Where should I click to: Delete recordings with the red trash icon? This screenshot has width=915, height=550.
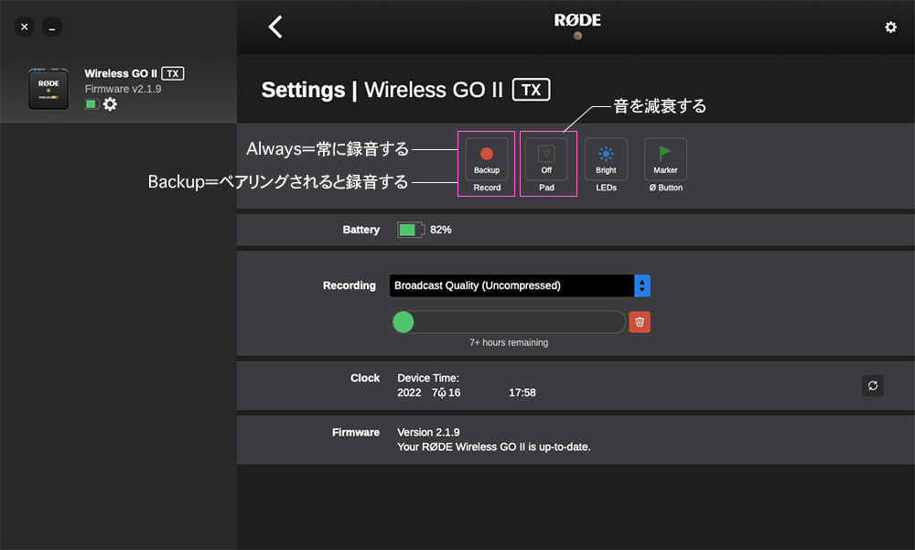[640, 322]
